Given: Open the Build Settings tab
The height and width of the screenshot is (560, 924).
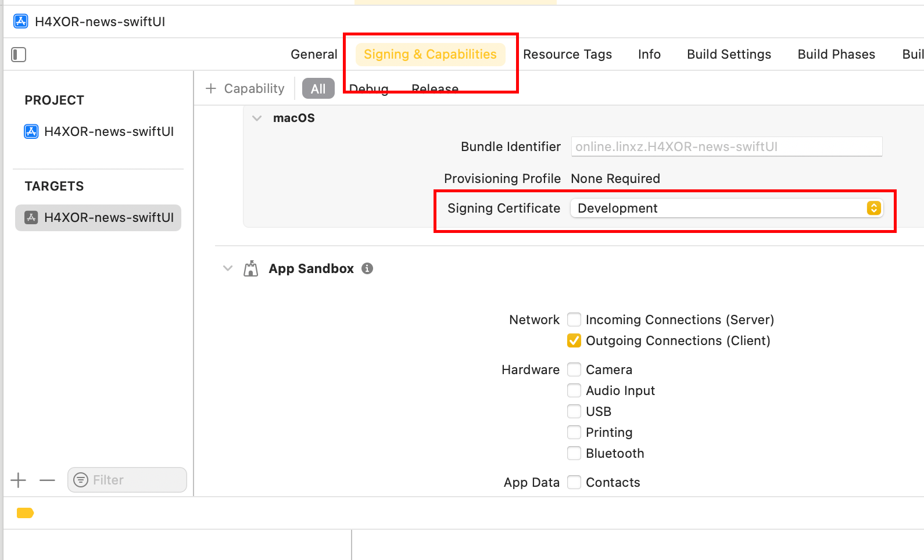Looking at the screenshot, I should pos(729,54).
